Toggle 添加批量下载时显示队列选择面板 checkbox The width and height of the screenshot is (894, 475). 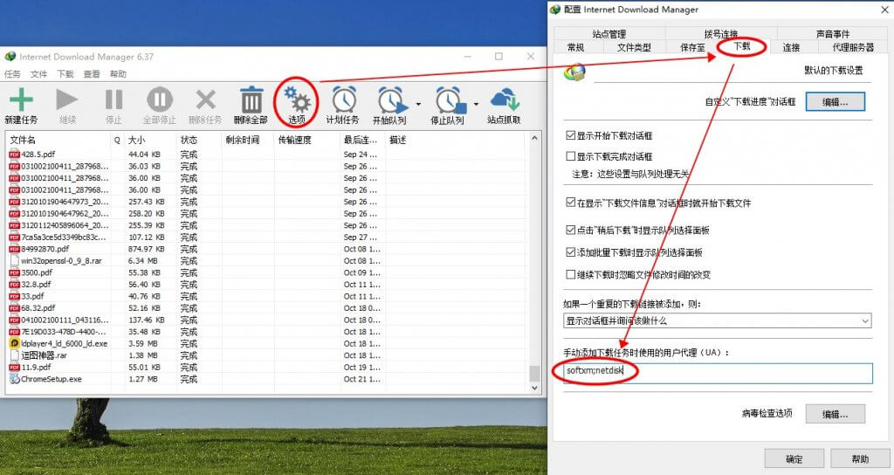click(x=570, y=252)
